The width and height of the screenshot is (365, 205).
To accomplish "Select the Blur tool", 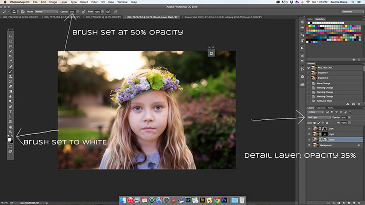I will click(x=10, y=96).
